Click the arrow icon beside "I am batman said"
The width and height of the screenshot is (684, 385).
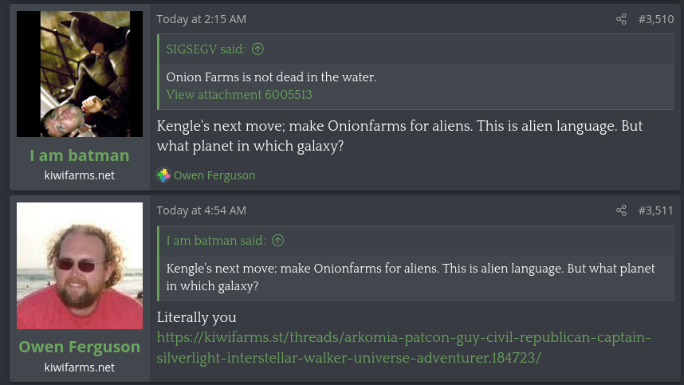tap(278, 241)
